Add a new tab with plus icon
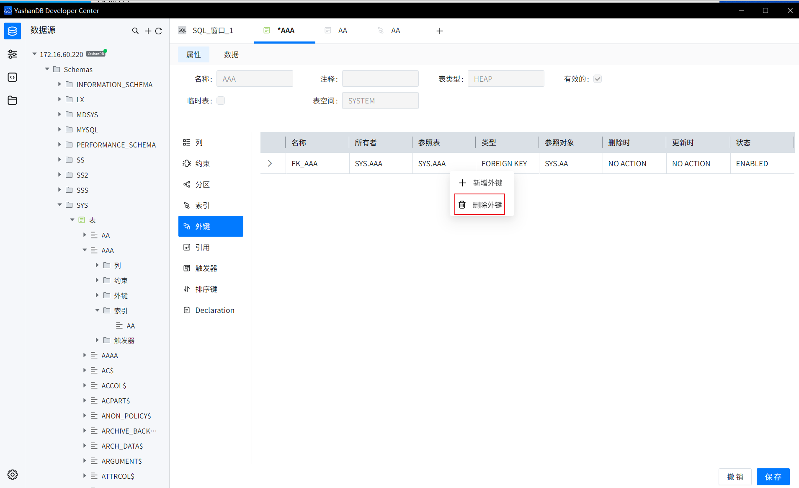799x488 pixels. [x=439, y=31]
